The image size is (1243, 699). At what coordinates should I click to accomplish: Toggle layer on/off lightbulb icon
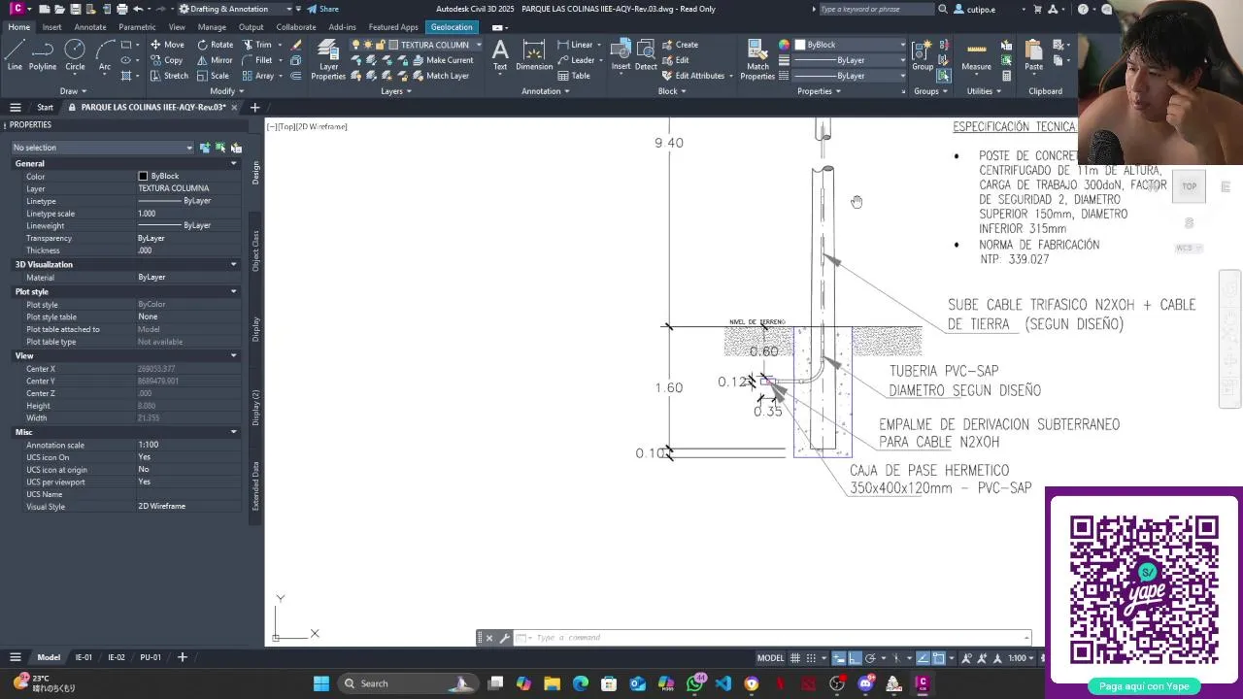(356, 45)
